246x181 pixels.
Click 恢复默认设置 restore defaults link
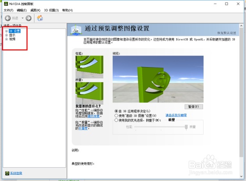tap(227, 33)
